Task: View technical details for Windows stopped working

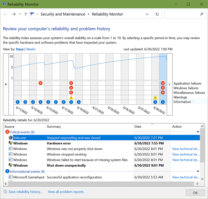Action: (x=186, y=154)
